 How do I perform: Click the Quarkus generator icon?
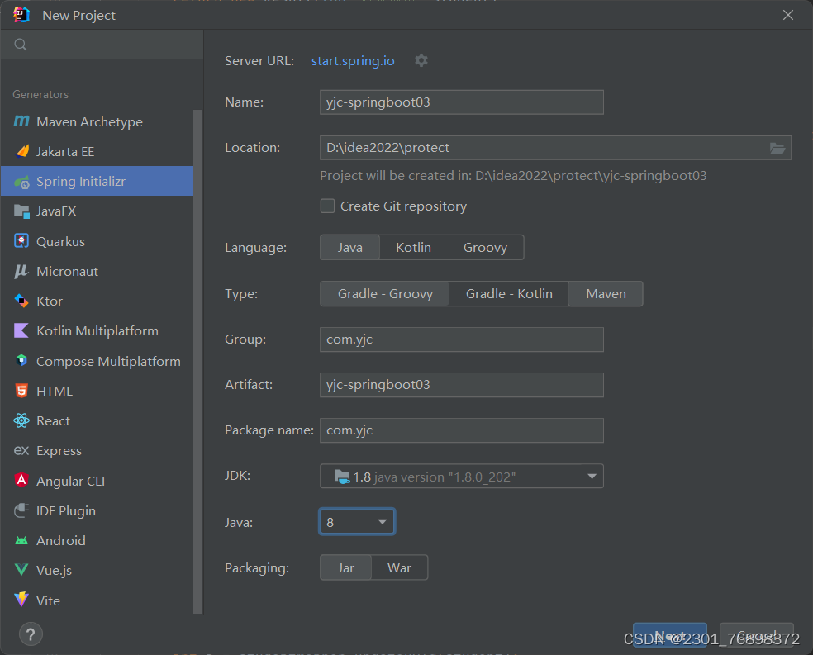point(21,241)
